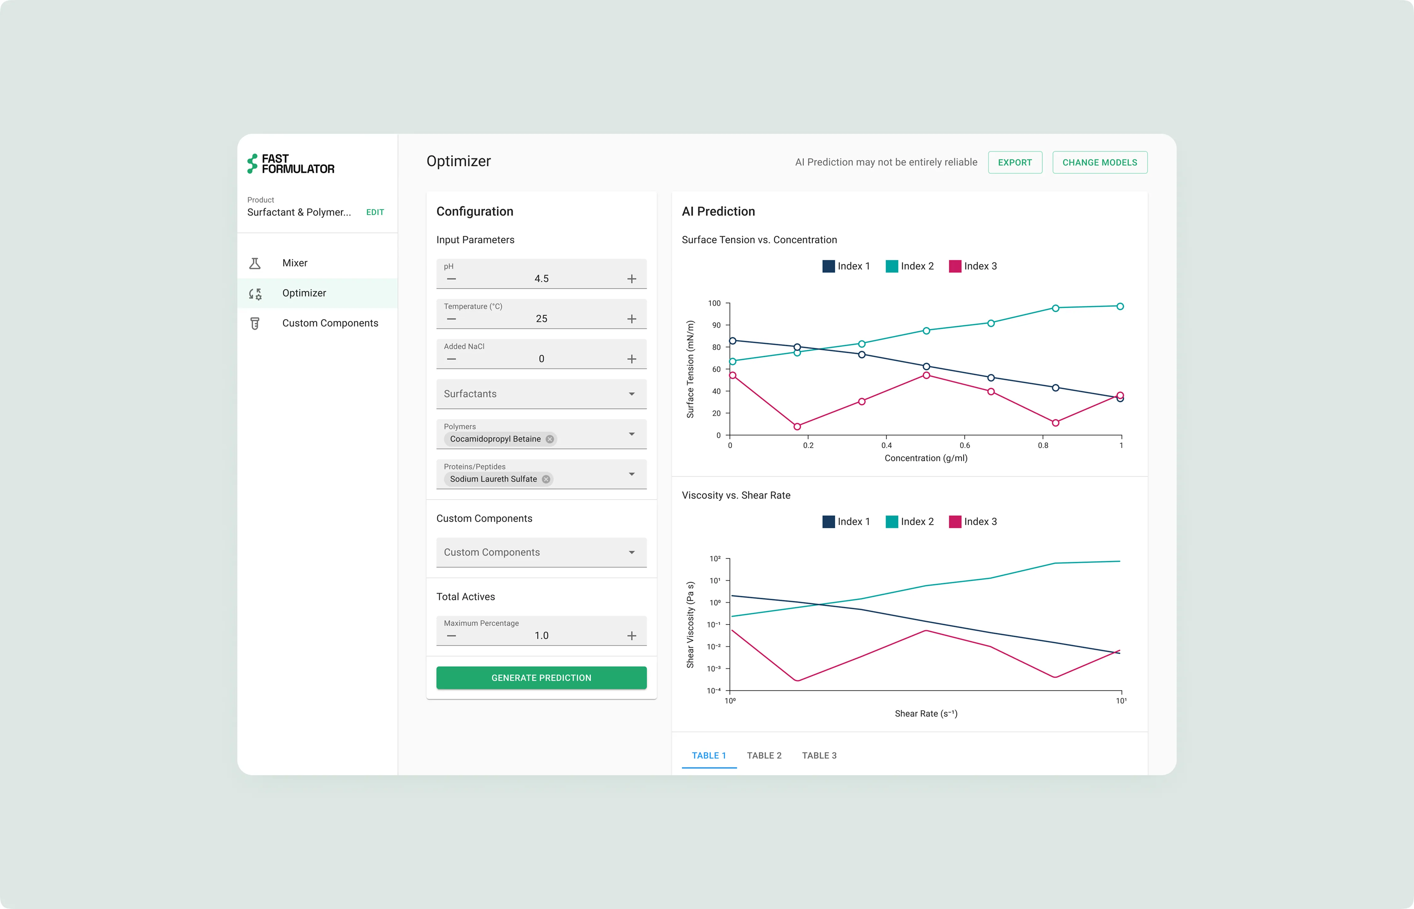Image resolution: width=1414 pixels, height=909 pixels.
Task: Click the Cocamidopropyl Betaine chip label
Action: [x=495, y=439]
